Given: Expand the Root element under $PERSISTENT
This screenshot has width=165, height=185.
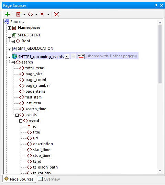Looking at the screenshot, I should pos(13,41).
